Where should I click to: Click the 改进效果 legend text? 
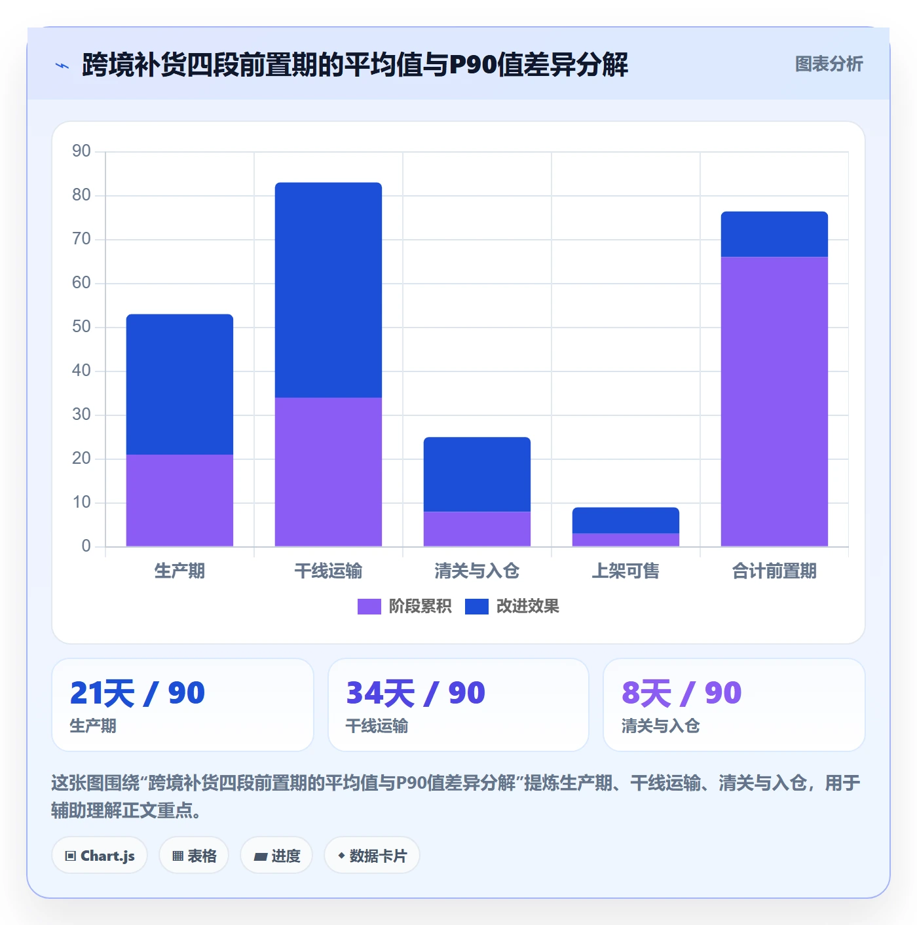[x=527, y=607]
